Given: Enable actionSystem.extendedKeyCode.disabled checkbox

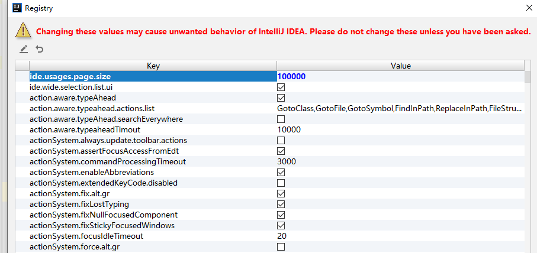Looking at the screenshot, I should 281,183.
